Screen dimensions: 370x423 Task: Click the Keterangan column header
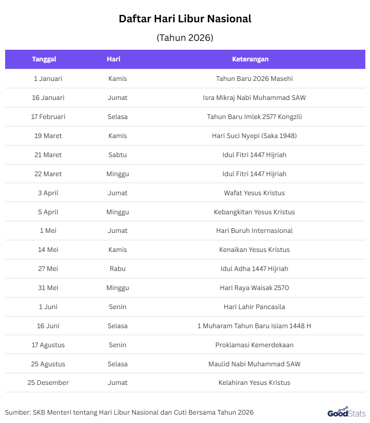coord(250,59)
